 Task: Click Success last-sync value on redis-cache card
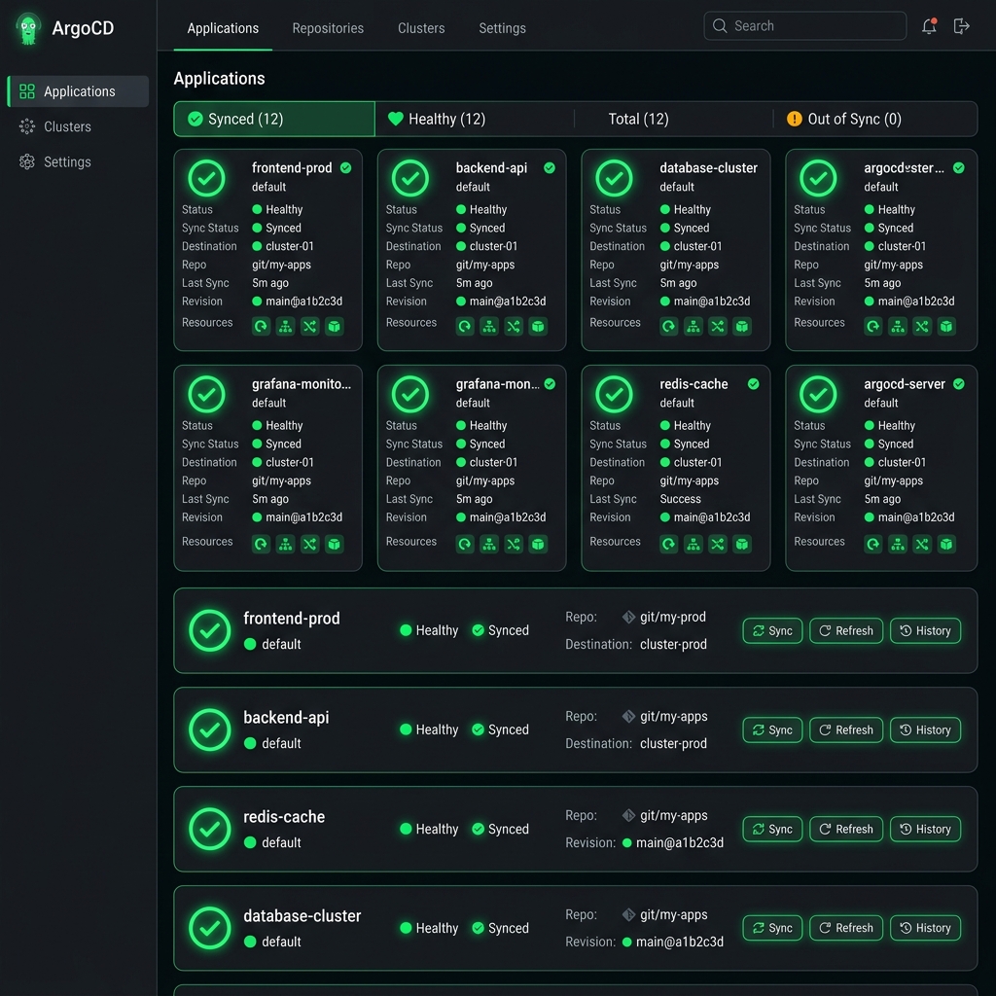pyautogui.click(x=680, y=499)
